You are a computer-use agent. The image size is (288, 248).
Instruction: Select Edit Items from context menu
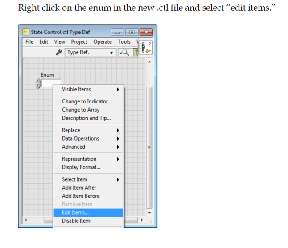[88, 213]
